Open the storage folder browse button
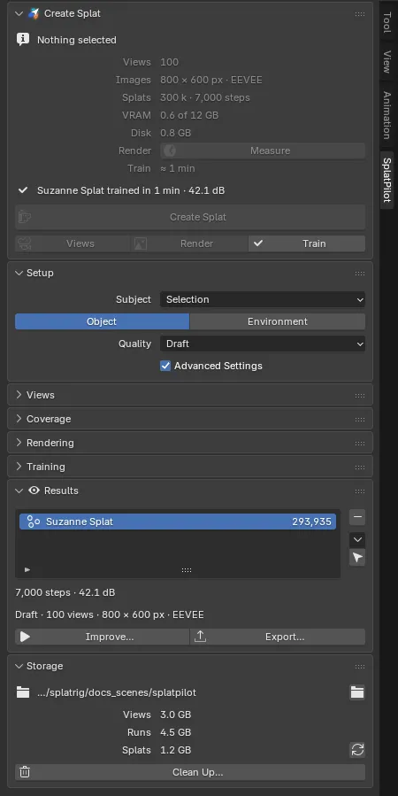398x796 pixels. coord(357,692)
